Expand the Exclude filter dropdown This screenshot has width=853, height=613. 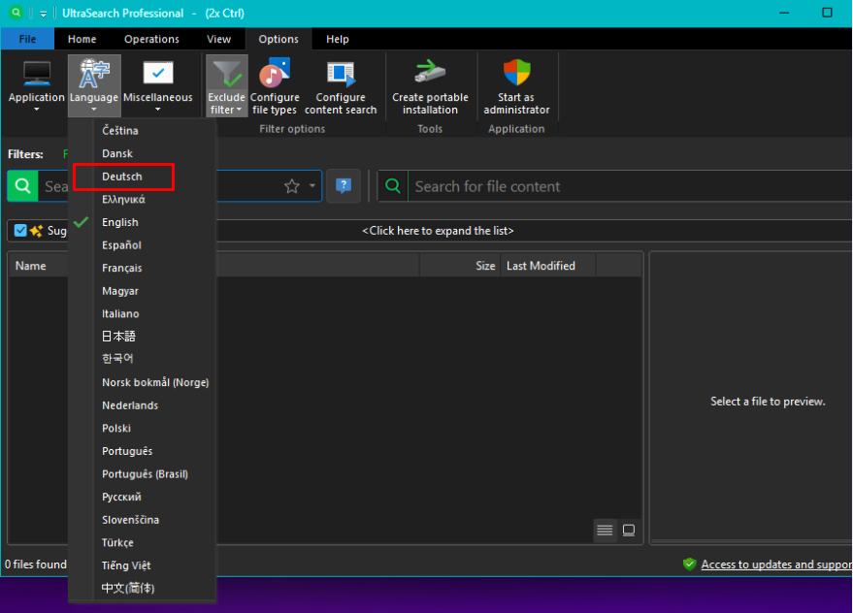pyautogui.click(x=226, y=110)
